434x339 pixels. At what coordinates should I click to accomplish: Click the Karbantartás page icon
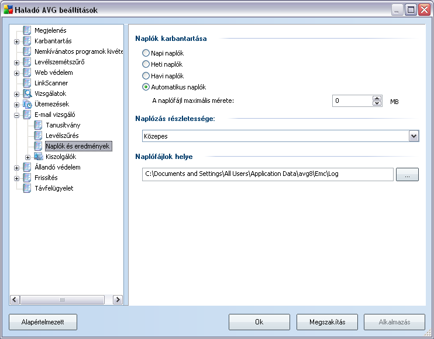point(27,41)
